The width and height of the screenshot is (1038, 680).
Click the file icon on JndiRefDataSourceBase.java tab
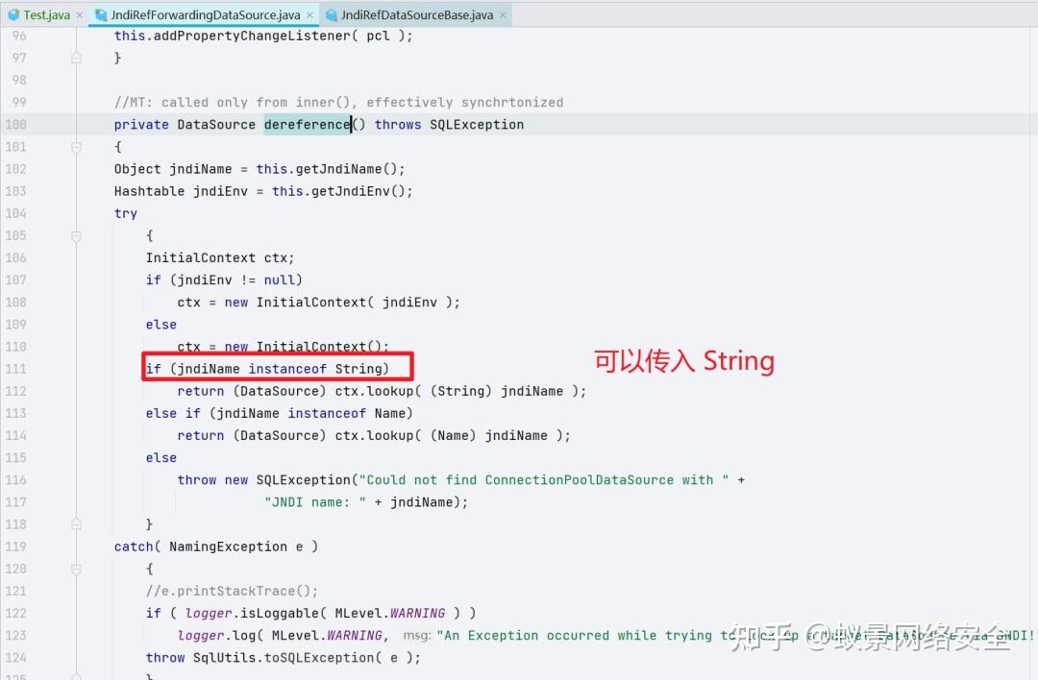[x=331, y=14]
